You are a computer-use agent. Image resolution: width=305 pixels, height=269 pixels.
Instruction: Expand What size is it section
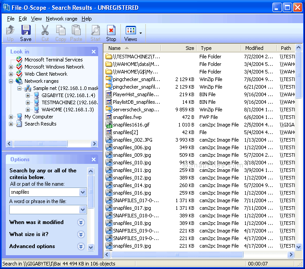(81, 234)
